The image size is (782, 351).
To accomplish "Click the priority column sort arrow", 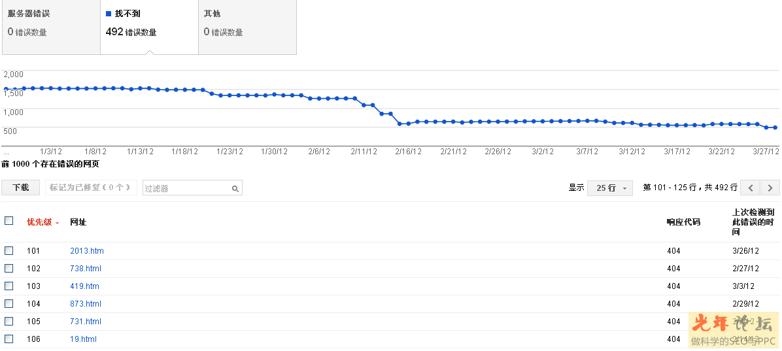I will click(x=58, y=223).
